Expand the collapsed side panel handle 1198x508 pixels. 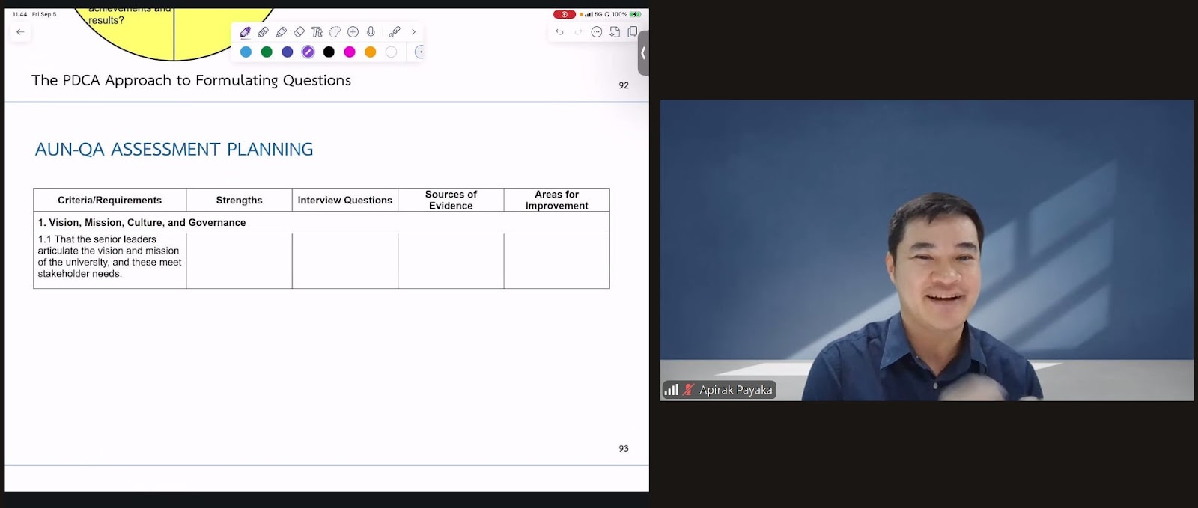pos(643,53)
